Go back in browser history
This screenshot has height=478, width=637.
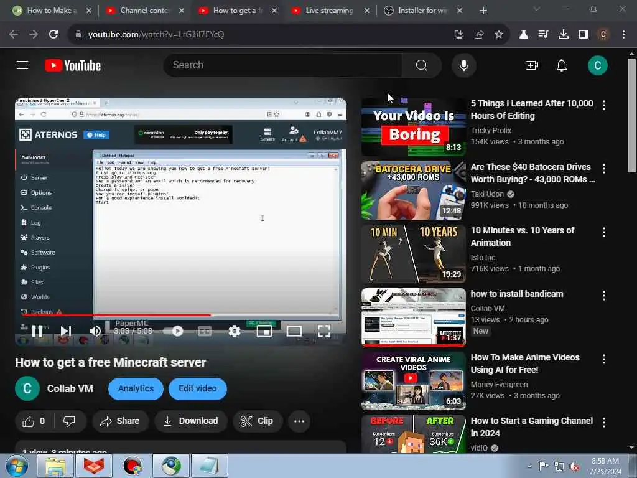point(14,35)
